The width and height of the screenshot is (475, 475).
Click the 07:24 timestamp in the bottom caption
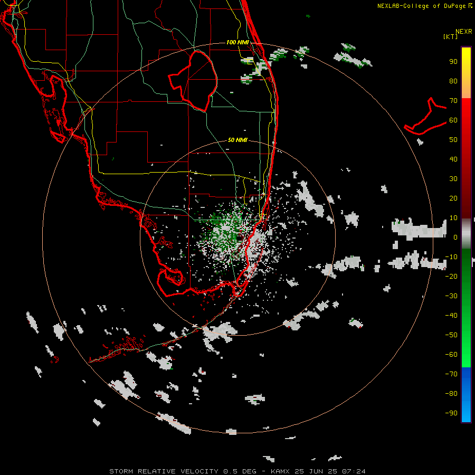pyautogui.click(x=354, y=471)
